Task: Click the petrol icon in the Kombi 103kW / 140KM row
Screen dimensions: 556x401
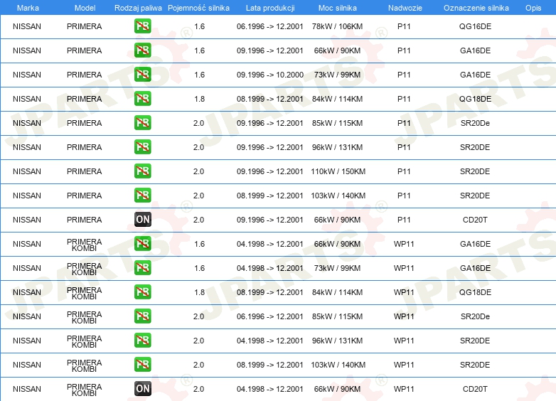Action: (142, 364)
